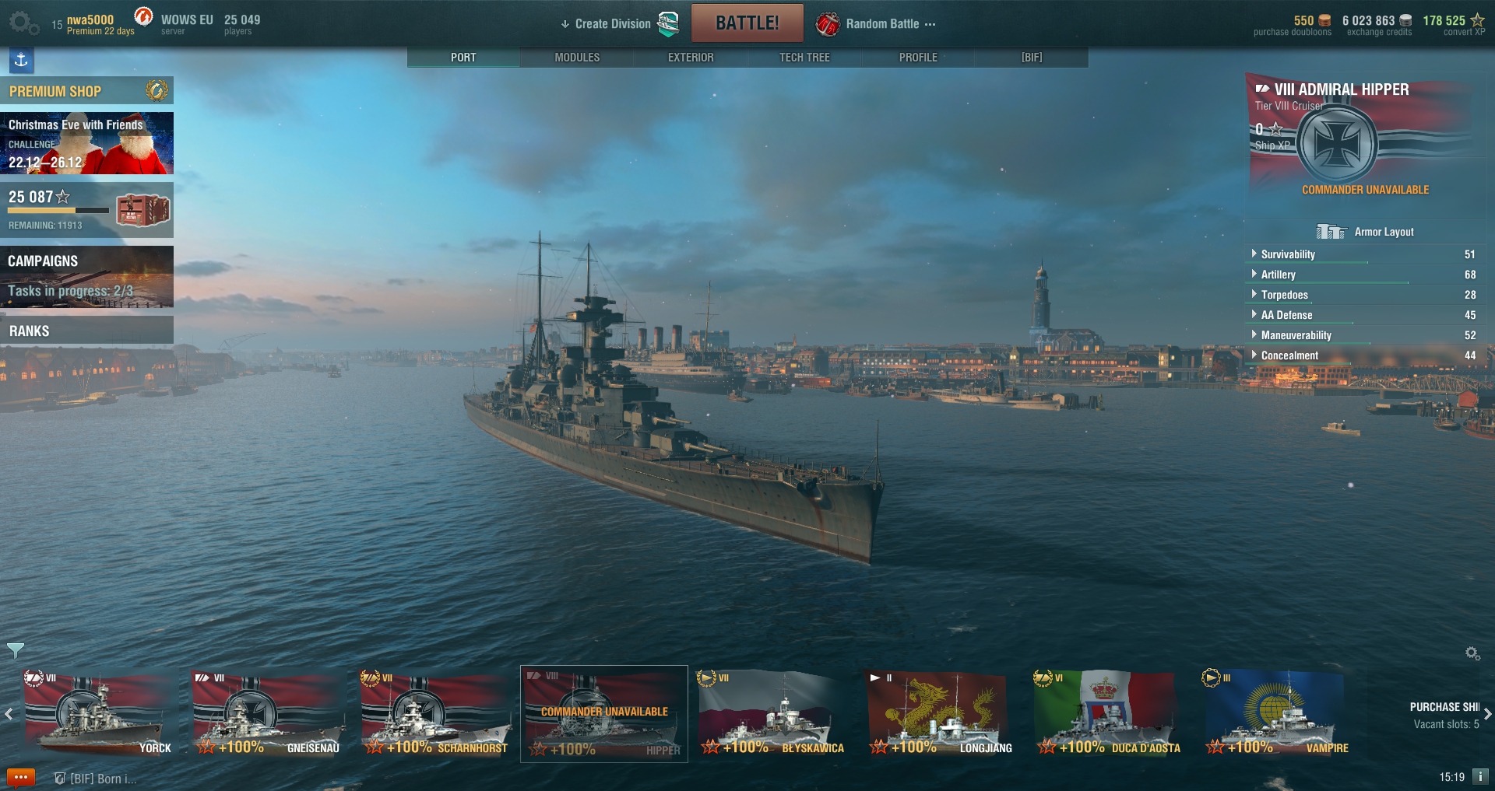Expand the Survivability stats row
The width and height of the screenshot is (1495, 791).
coord(1363,254)
